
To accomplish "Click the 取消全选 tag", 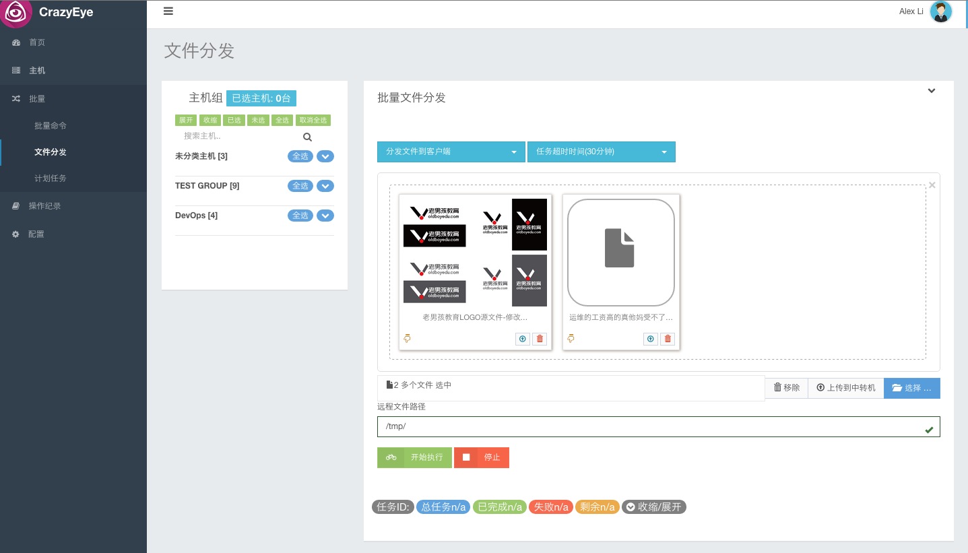I will pyautogui.click(x=313, y=121).
